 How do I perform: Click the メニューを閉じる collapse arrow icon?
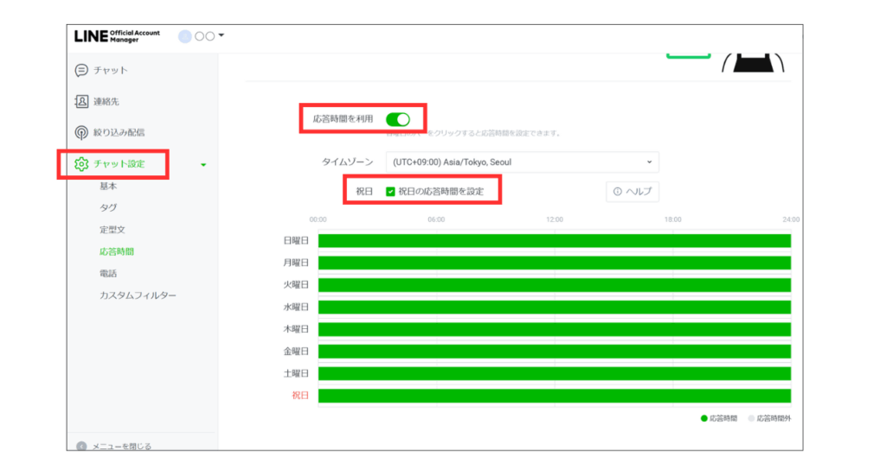coord(81,446)
